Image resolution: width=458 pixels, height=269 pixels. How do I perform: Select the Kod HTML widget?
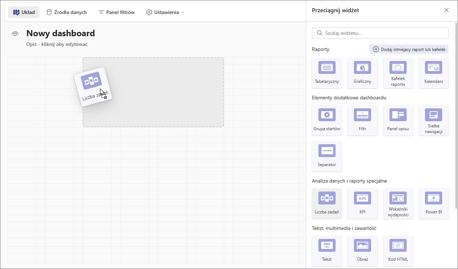pyautogui.click(x=398, y=251)
